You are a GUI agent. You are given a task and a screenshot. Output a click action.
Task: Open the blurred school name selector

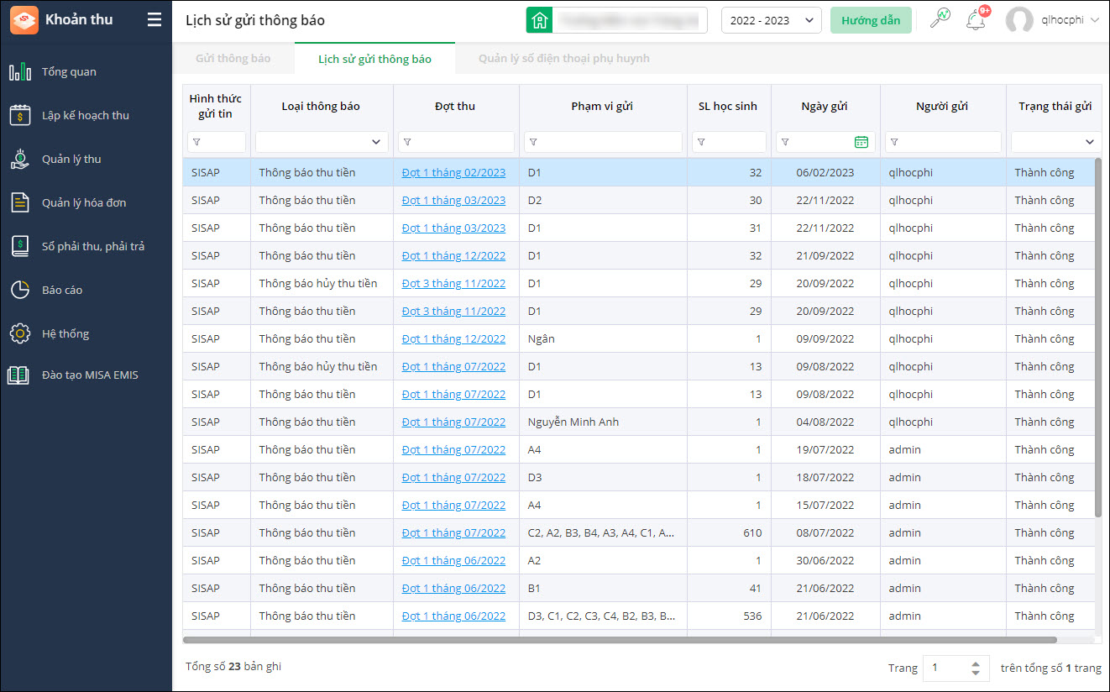click(x=630, y=20)
